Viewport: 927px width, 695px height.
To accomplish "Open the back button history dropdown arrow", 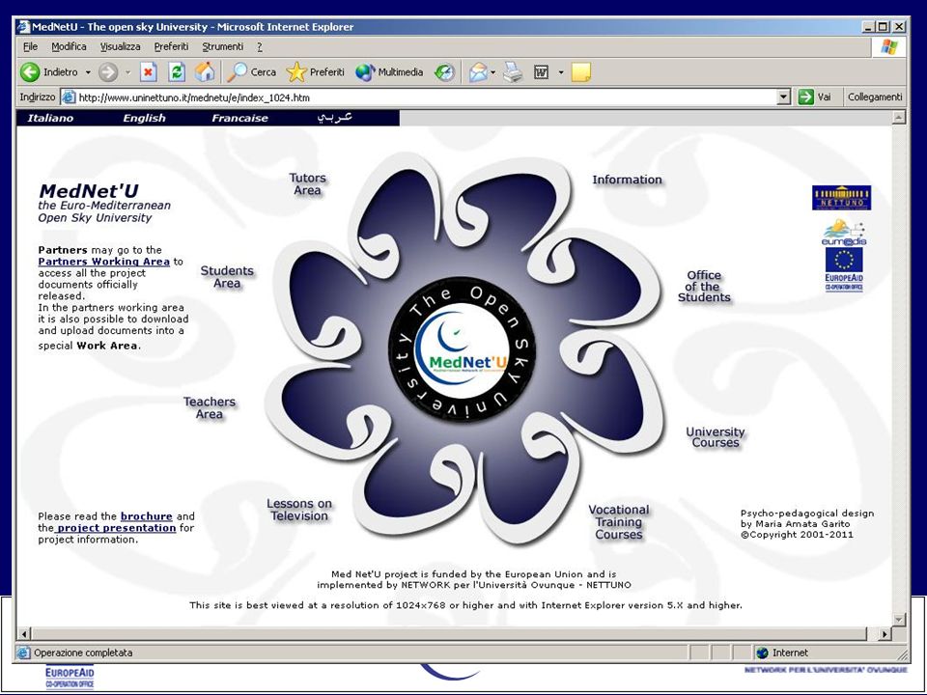I will tap(88, 72).
